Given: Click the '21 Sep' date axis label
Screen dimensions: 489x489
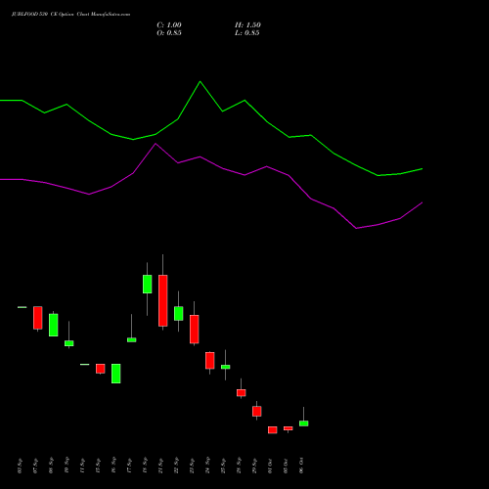Looking at the screenshot, I should pyautogui.click(x=160, y=466).
